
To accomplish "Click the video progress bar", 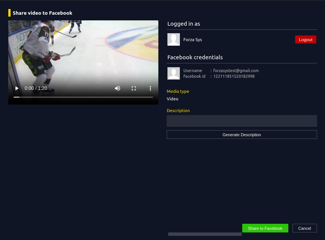I will tap(83, 97).
